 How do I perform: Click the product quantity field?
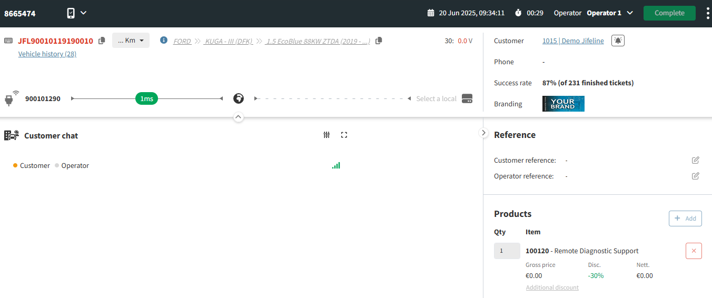pyautogui.click(x=507, y=251)
